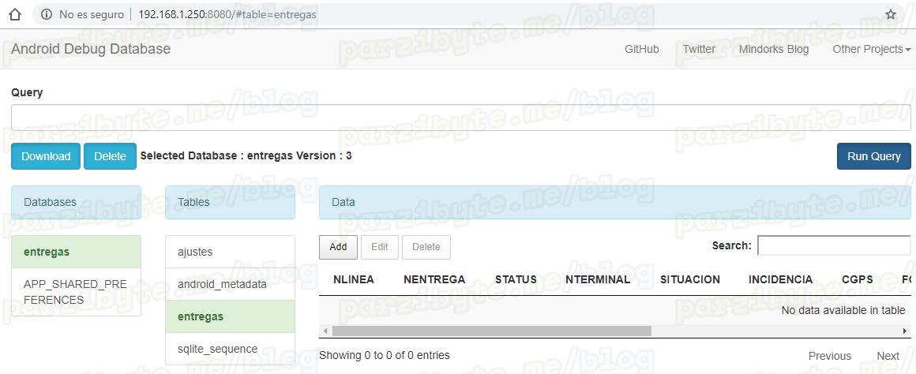Click the browser home icon
The height and width of the screenshot is (374, 916).
15,14
